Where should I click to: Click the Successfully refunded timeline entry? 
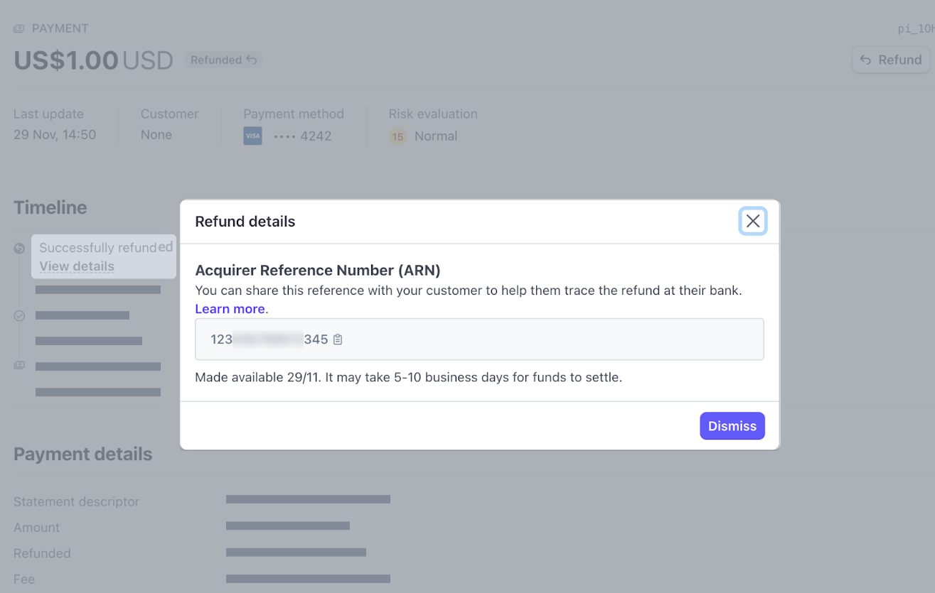97,248
